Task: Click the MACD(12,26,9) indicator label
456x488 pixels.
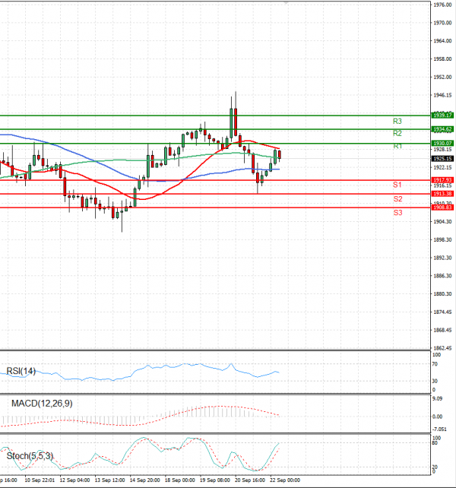Action: pyautogui.click(x=42, y=404)
